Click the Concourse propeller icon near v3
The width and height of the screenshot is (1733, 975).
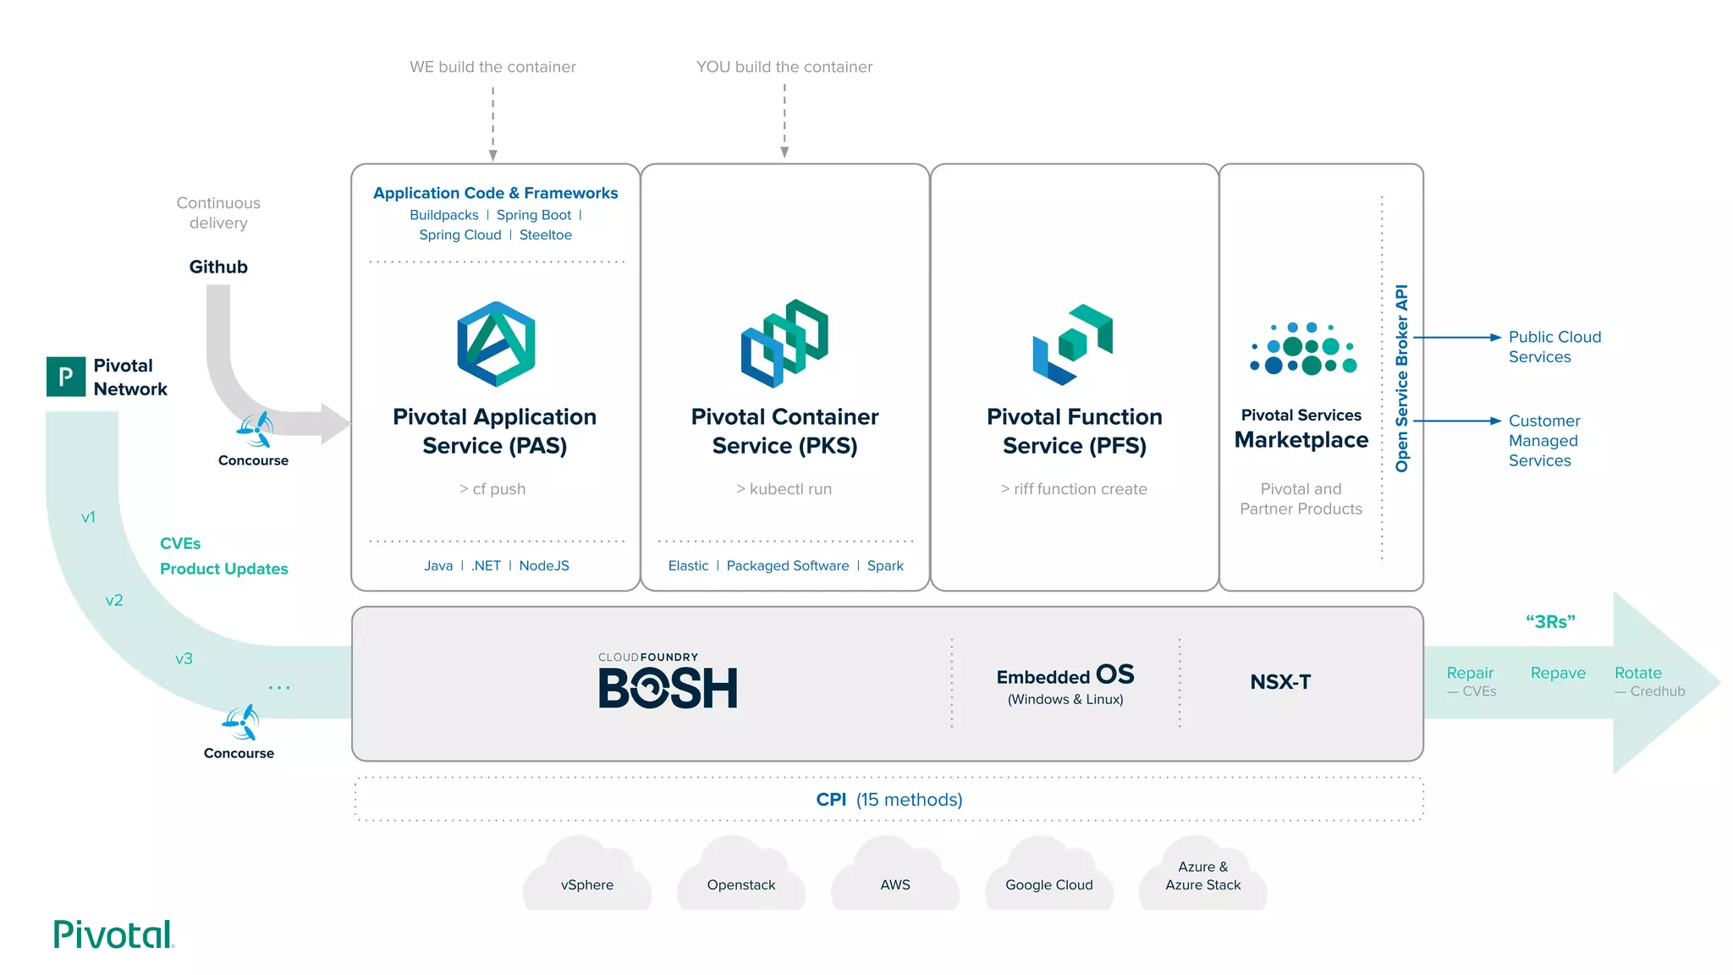pos(240,722)
